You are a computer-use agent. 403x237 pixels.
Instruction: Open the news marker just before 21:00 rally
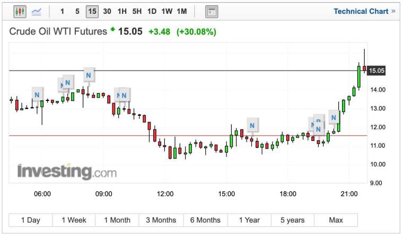click(334, 117)
